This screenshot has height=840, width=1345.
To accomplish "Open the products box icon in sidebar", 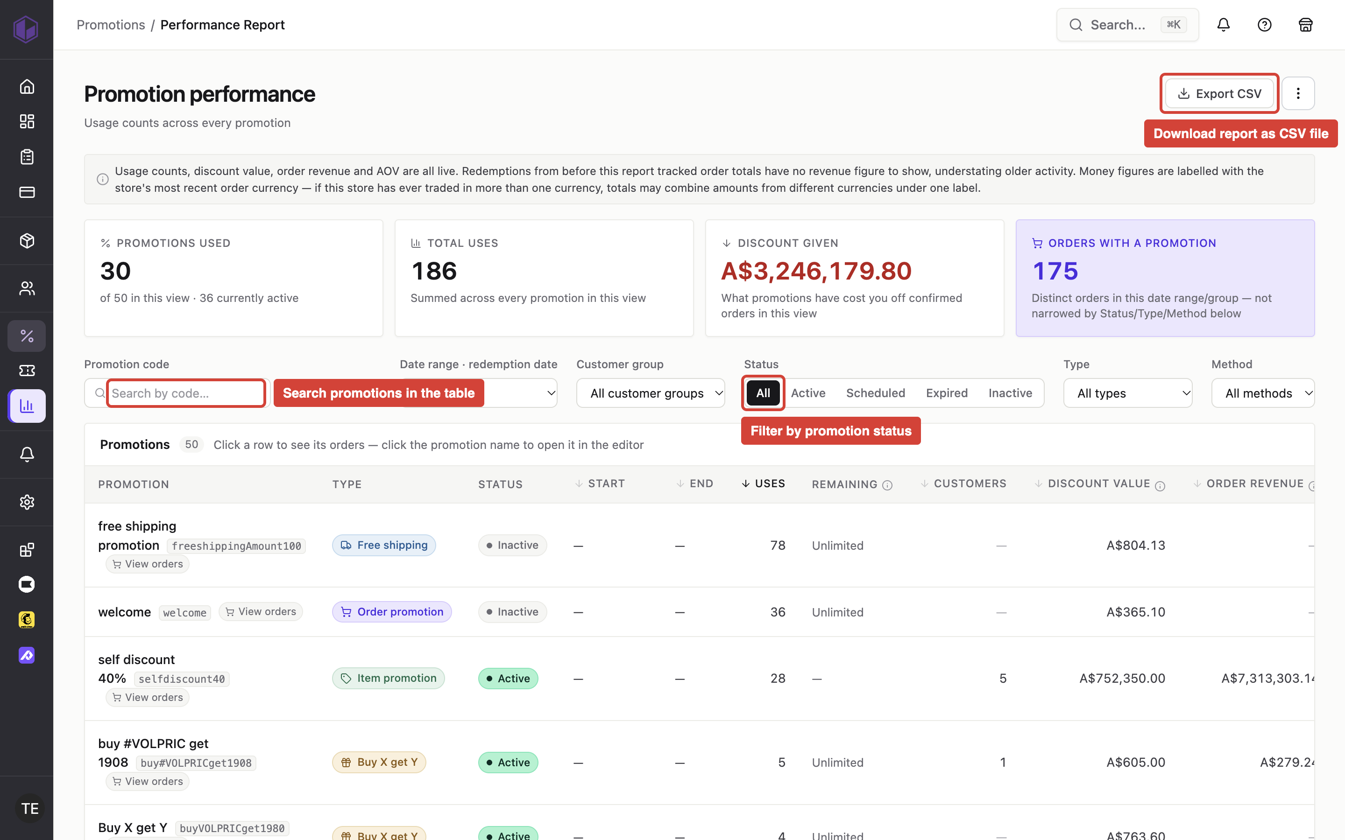I will pyautogui.click(x=27, y=240).
